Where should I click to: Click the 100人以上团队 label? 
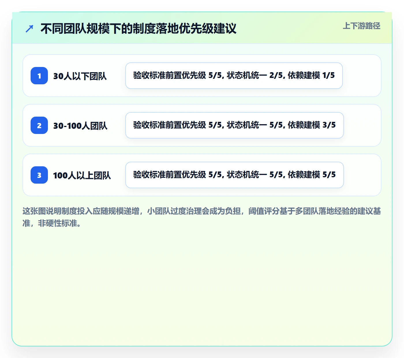pyautogui.click(x=82, y=175)
